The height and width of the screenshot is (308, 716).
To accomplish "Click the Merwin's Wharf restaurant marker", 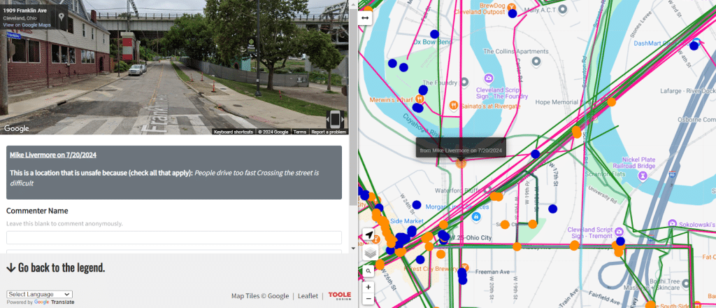I will [x=418, y=99].
